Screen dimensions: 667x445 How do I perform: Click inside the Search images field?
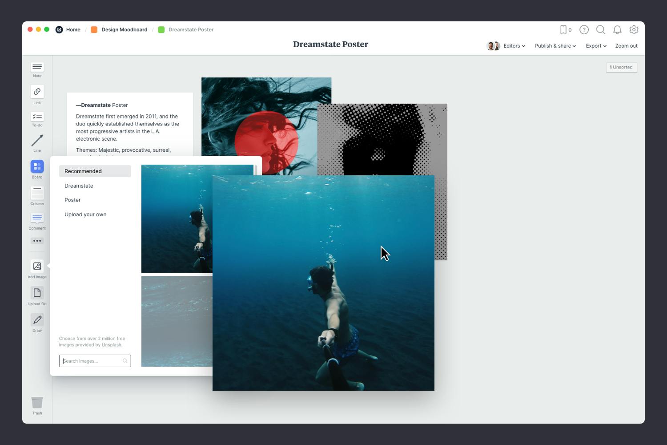tap(91, 360)
